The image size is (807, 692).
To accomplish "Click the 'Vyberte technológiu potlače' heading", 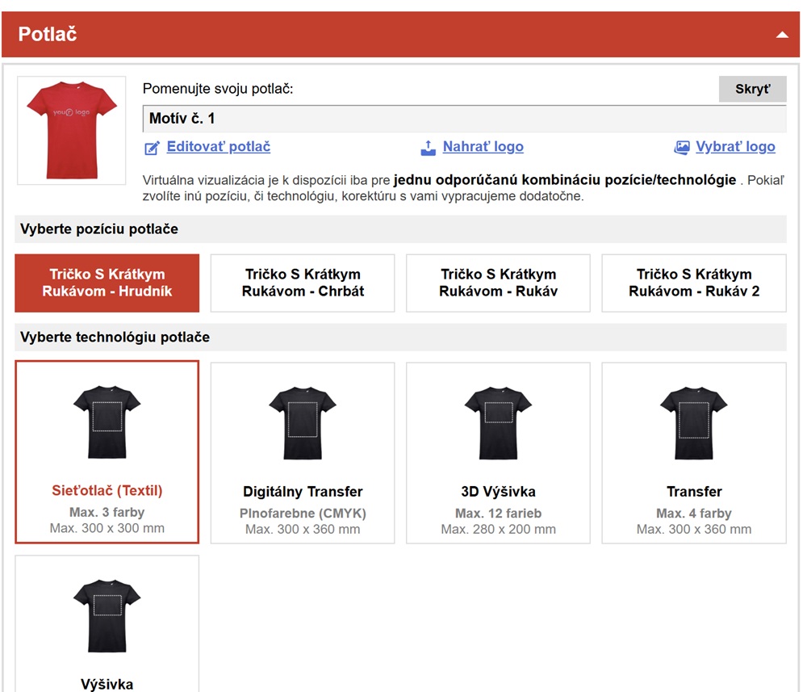I will 115,338.
